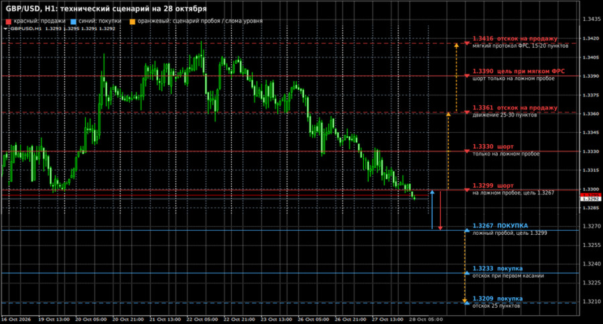The height and width of the screenshot is (324, 603).
Task: Click 1.3375 on the price axis
Action: pyautogui.click(x=592, y=95)
